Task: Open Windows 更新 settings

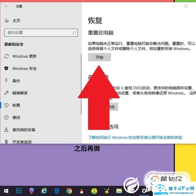Action: (24, 56)
